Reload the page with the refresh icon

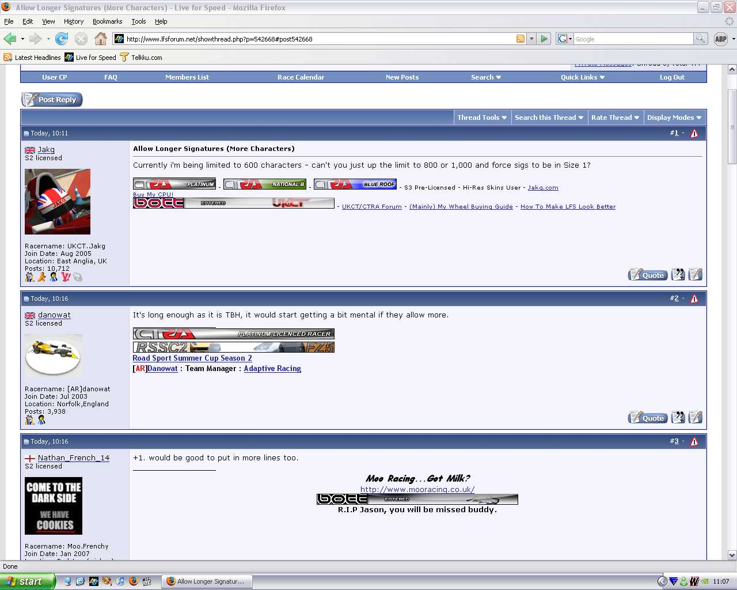[62, 39]
